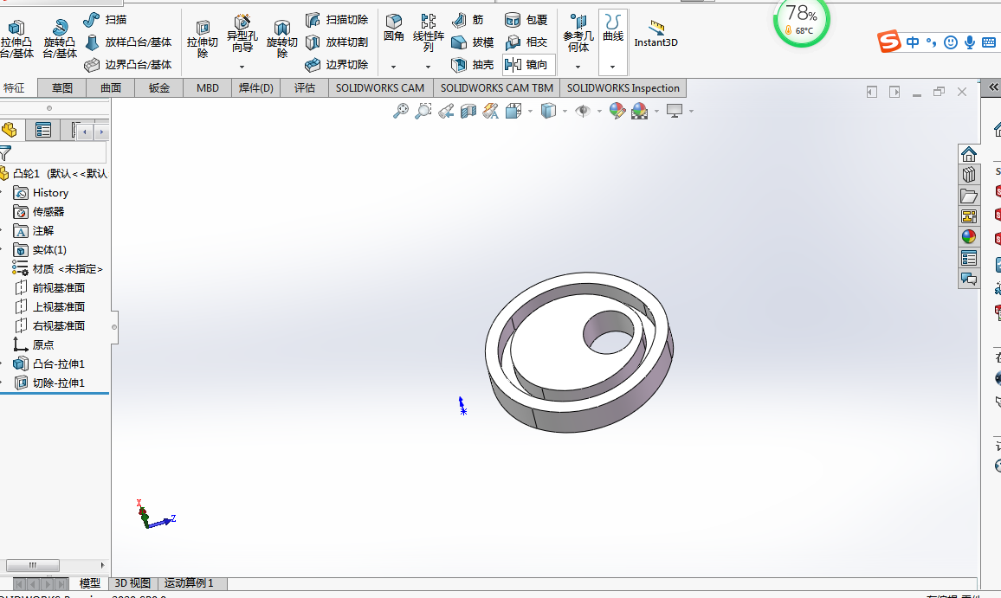
Task: Choose the 抽壳 (Shell) tool
Action: click(x=473, y=65)
